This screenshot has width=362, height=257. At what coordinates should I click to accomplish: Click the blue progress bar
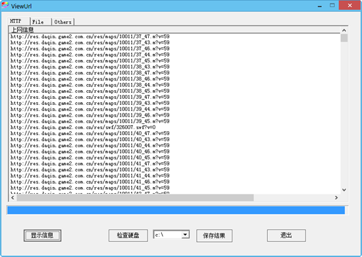tap(176, 210)
